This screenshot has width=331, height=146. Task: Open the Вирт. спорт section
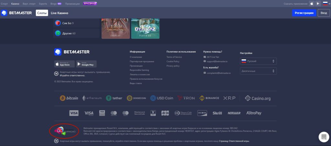pos(29,4)
